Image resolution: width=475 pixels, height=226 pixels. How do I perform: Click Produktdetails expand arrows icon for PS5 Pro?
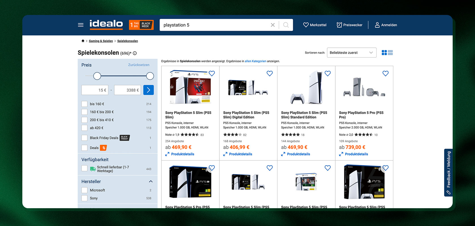point(341,154)
